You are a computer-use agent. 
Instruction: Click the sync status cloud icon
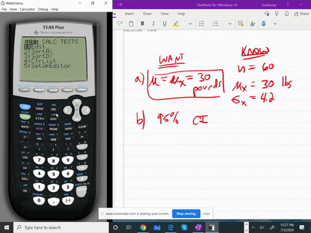click(267, 14)
